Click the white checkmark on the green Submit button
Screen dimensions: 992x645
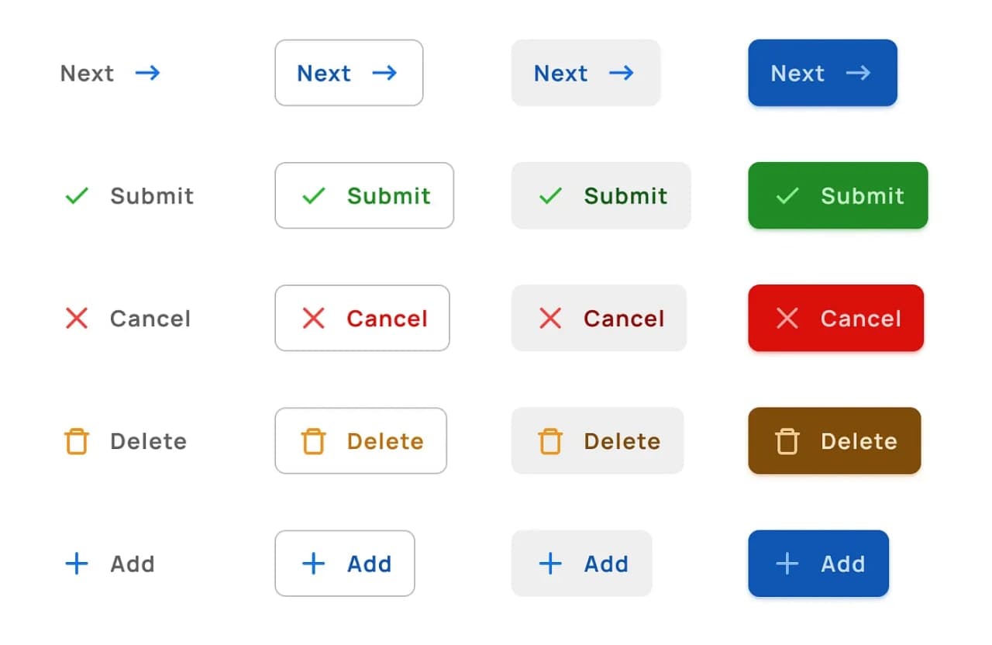[787, 195]
